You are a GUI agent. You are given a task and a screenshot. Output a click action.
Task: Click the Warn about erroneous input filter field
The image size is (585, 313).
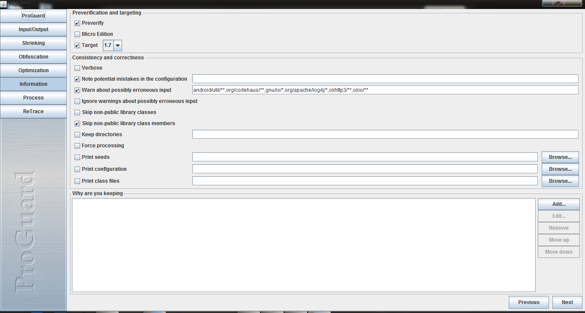[x=385, y=90]
